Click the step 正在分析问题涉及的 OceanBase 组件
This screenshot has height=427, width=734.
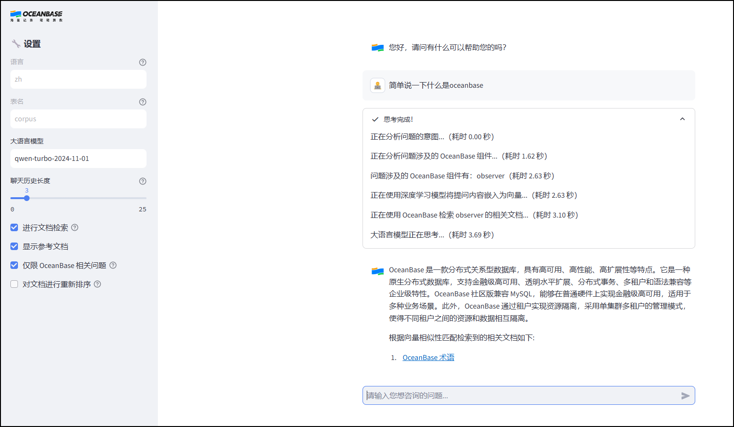[458, 156]
